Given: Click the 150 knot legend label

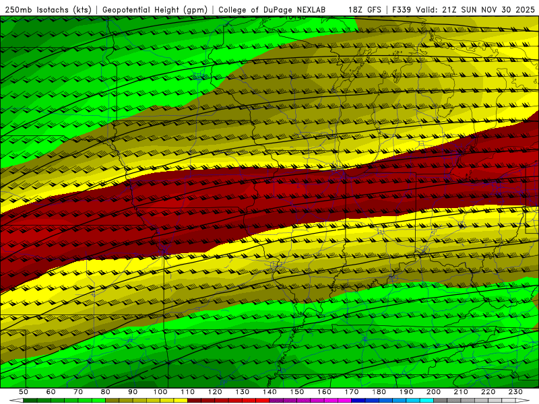Looking at the screenshot, I should coord(297,392).
